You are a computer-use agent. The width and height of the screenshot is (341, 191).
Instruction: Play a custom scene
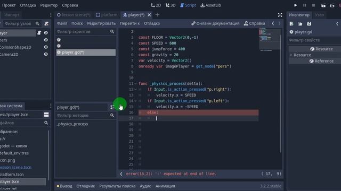pyautogui.click(x=332, y=5)
